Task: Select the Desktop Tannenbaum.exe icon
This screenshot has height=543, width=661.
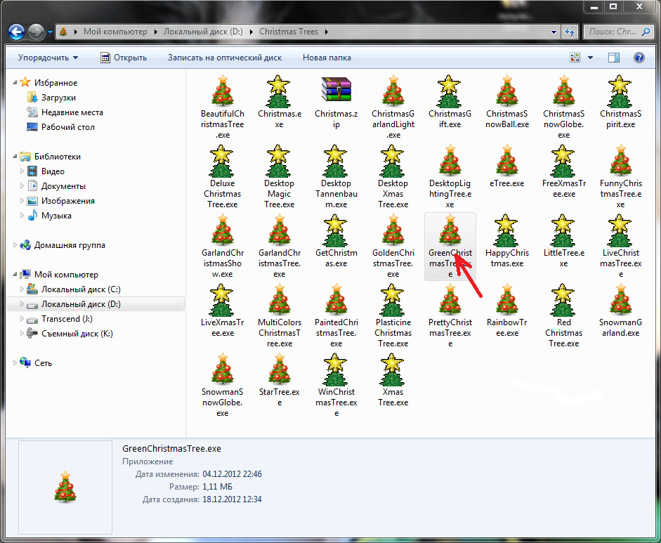Action: (x=336, y=160)
